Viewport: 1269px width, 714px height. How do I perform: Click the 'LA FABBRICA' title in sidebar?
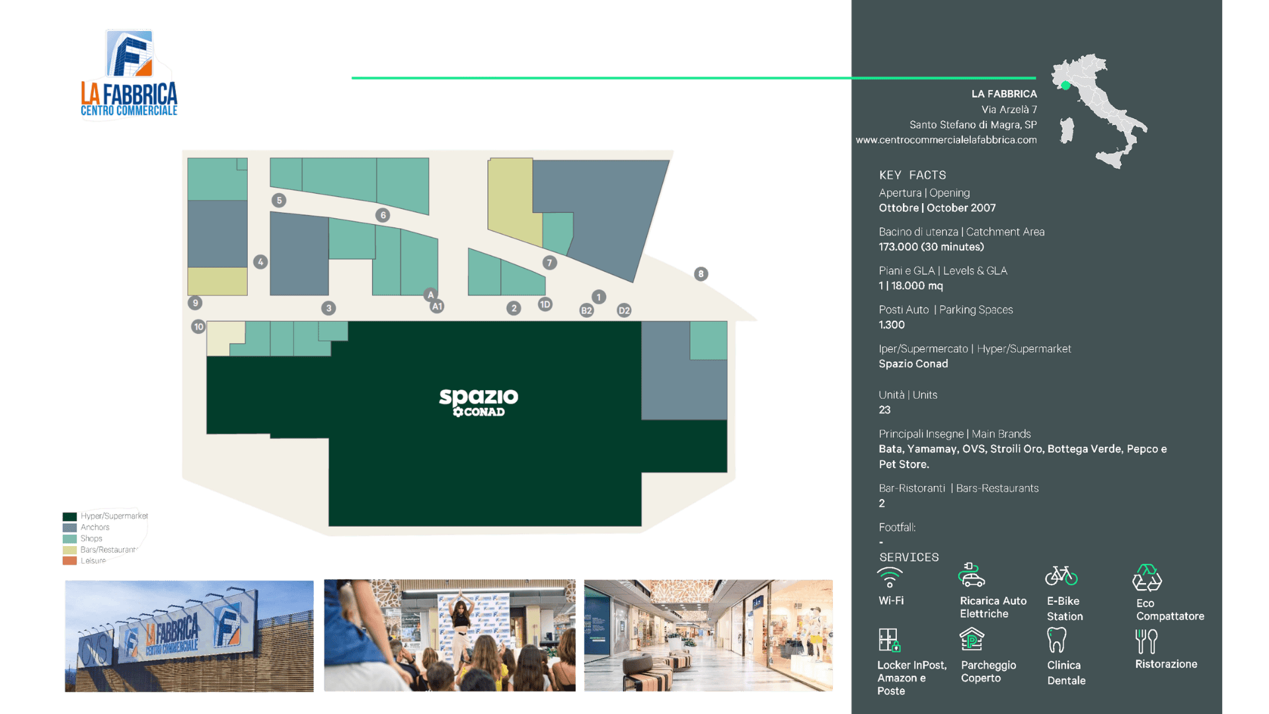[1004, 94]
